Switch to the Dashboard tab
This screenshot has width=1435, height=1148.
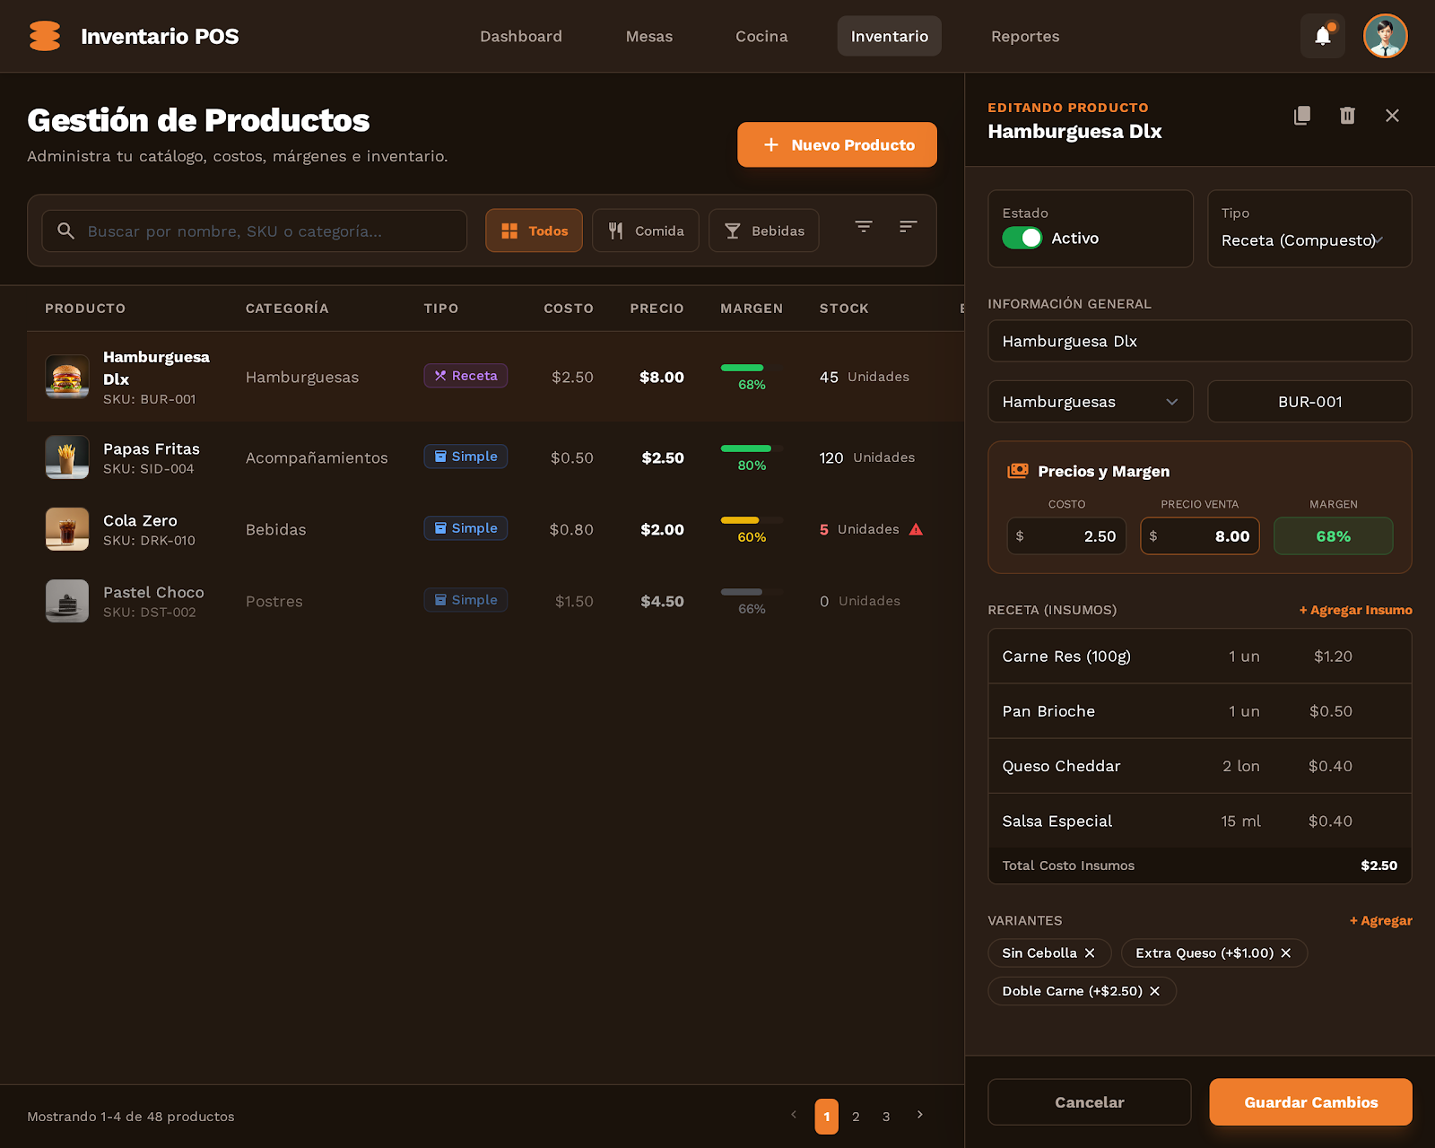521,36
